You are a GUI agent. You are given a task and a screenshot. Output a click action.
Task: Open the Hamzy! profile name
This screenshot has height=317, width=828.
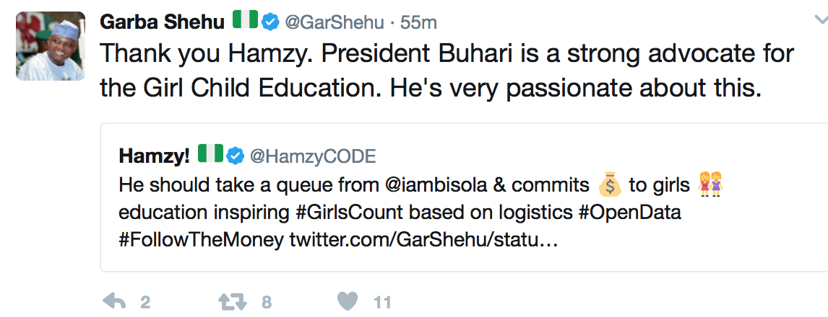(x=155, y=156)
